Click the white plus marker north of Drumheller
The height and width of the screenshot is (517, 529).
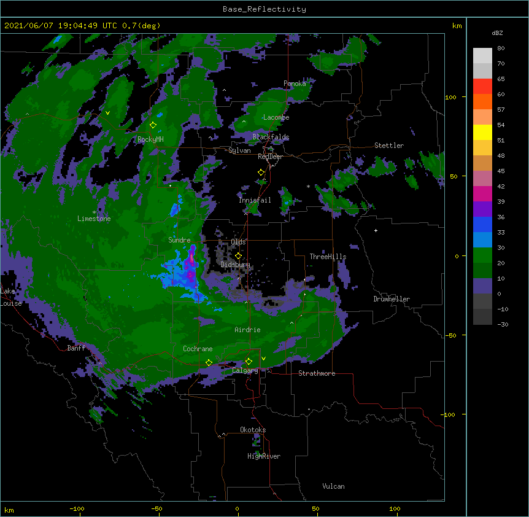tap(376, 230)
